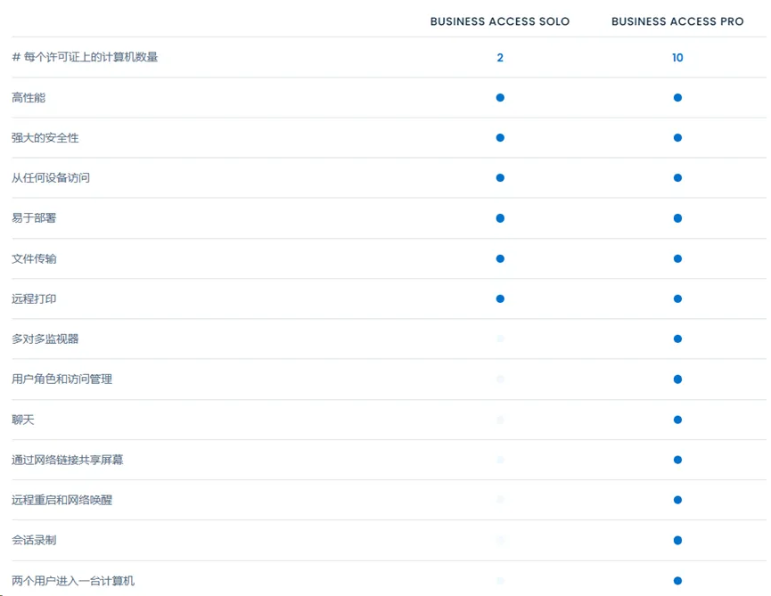
Task: Select the 会话录制 feature label
Action: (34, 541)
